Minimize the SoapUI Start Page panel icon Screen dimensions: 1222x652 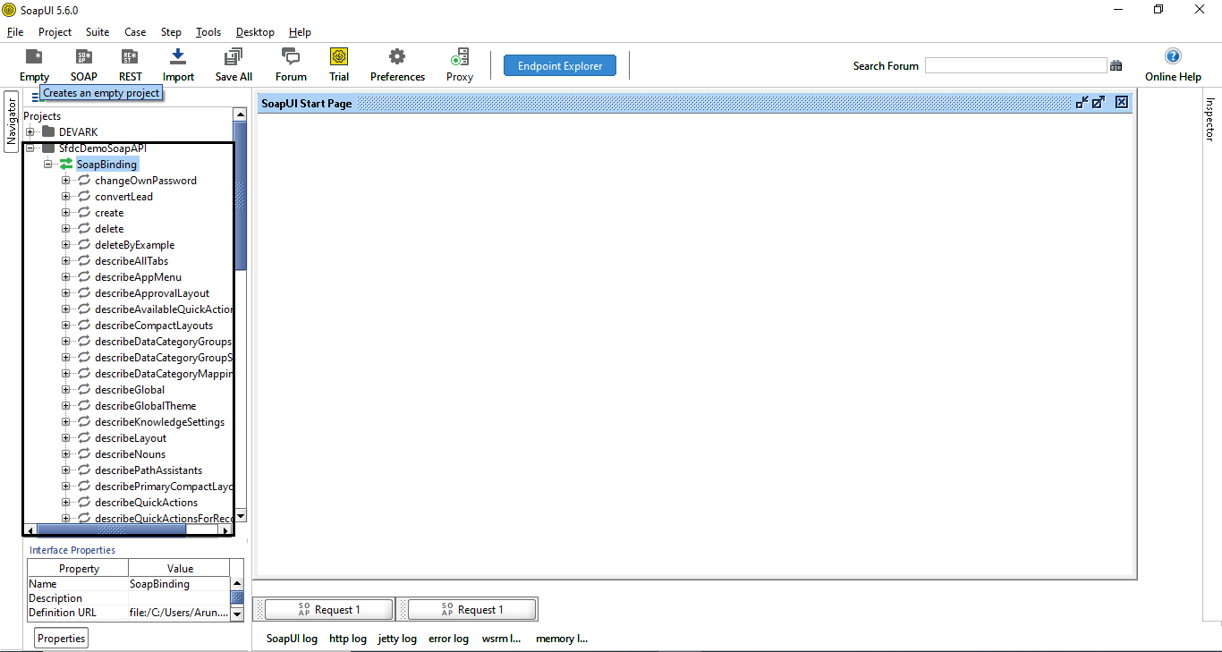click(x=1082, y=103)
